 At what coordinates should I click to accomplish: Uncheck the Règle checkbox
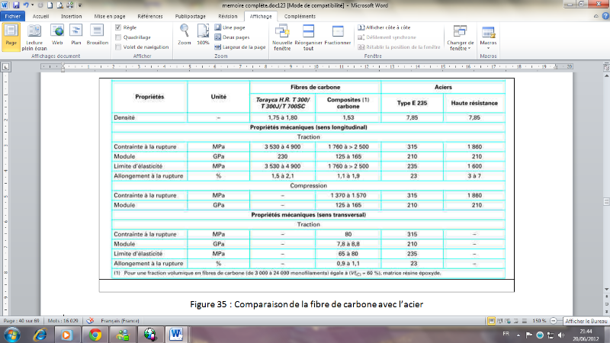117,27
